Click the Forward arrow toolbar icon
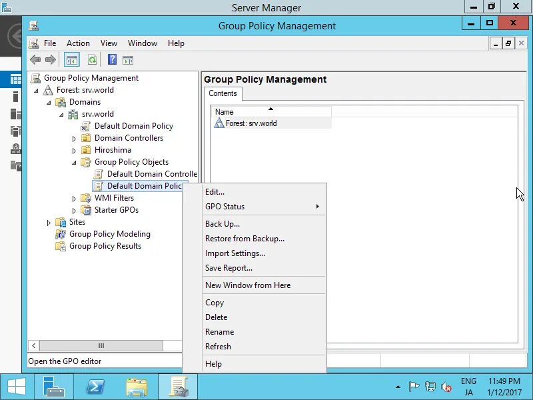 (51, 60)
